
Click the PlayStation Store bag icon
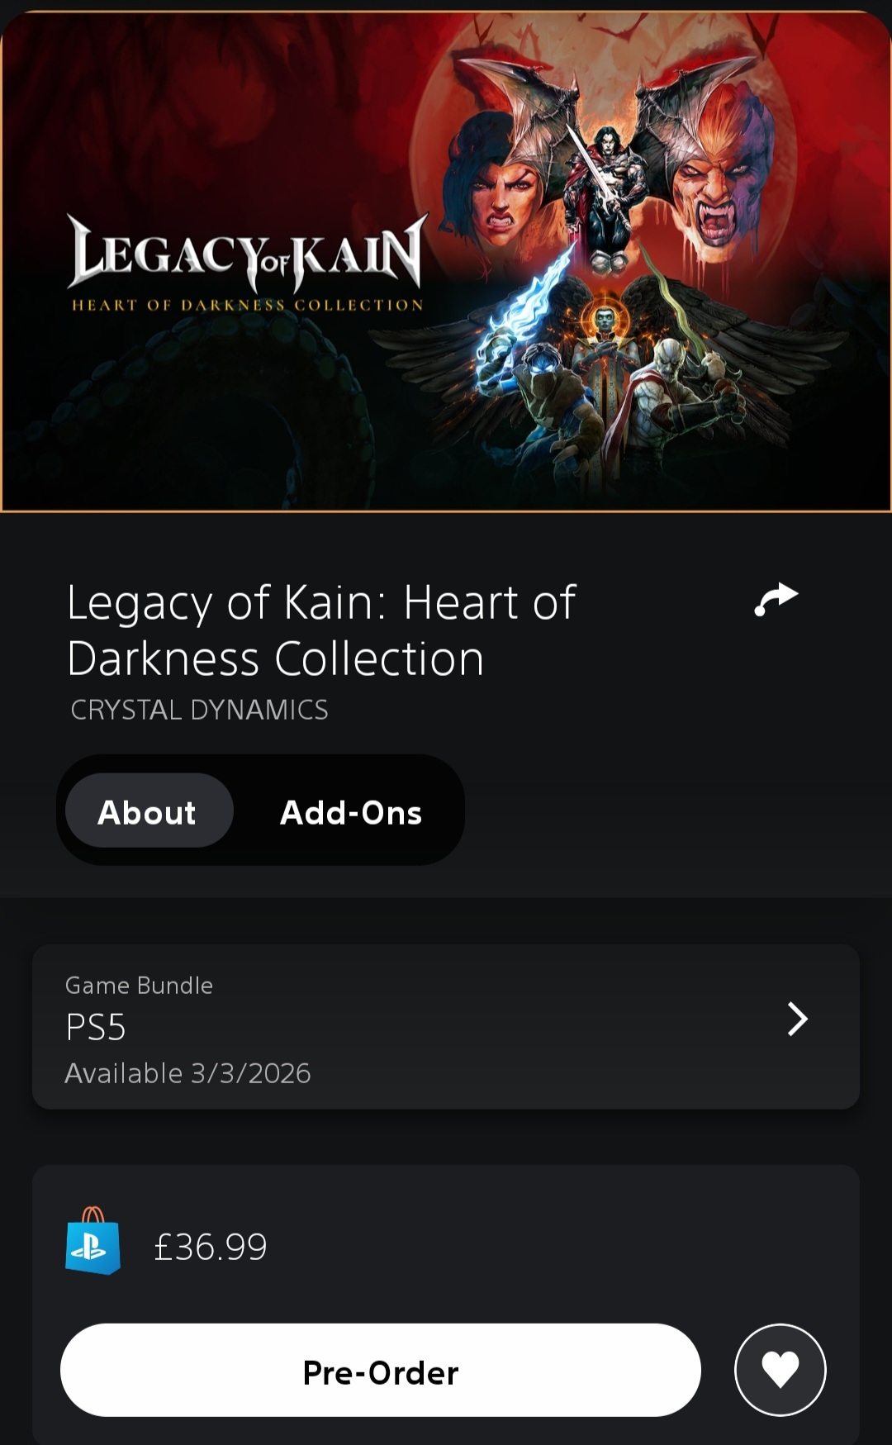(x=93, y=1240)
